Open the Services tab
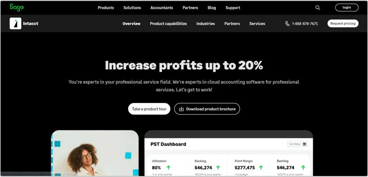 click(x=257, y=24)
